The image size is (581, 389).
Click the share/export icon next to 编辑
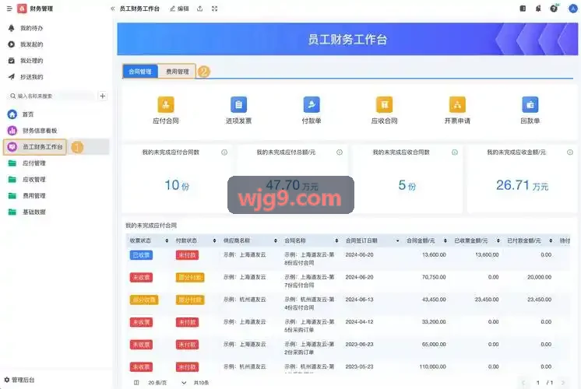pos(199,9)
